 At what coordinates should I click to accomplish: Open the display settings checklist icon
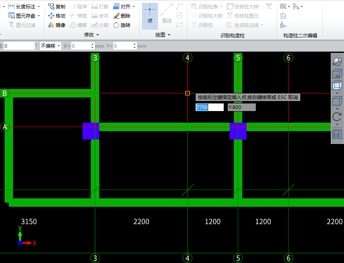click(337, 134)
